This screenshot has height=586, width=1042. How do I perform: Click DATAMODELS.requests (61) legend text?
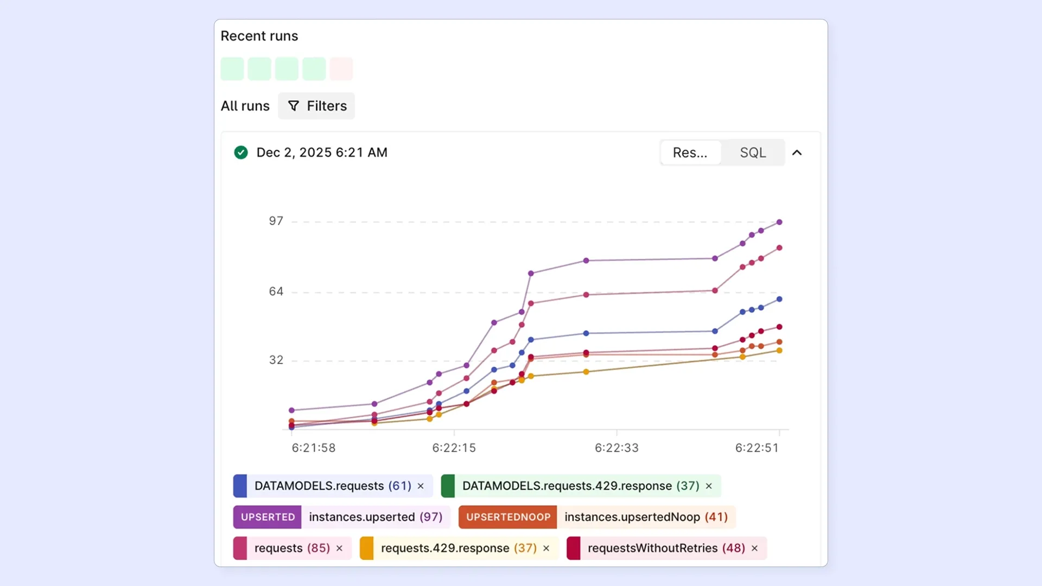point(333,486)
